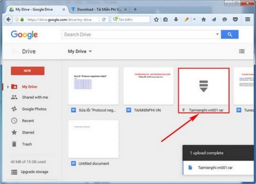
Task: Select My Drive in the sidebar
Action: [x=30, y=87]
